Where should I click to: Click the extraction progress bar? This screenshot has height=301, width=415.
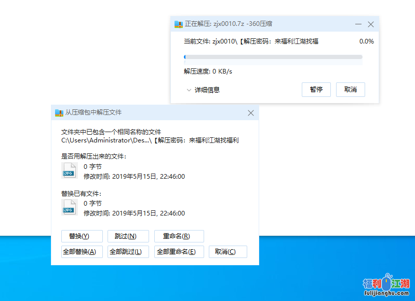[x=273, y=57]
